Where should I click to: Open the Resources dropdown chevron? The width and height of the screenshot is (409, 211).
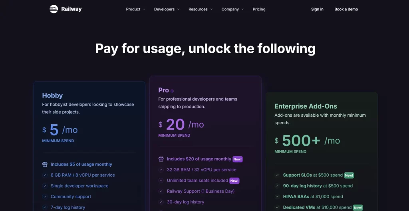click(x=212, y=9)
